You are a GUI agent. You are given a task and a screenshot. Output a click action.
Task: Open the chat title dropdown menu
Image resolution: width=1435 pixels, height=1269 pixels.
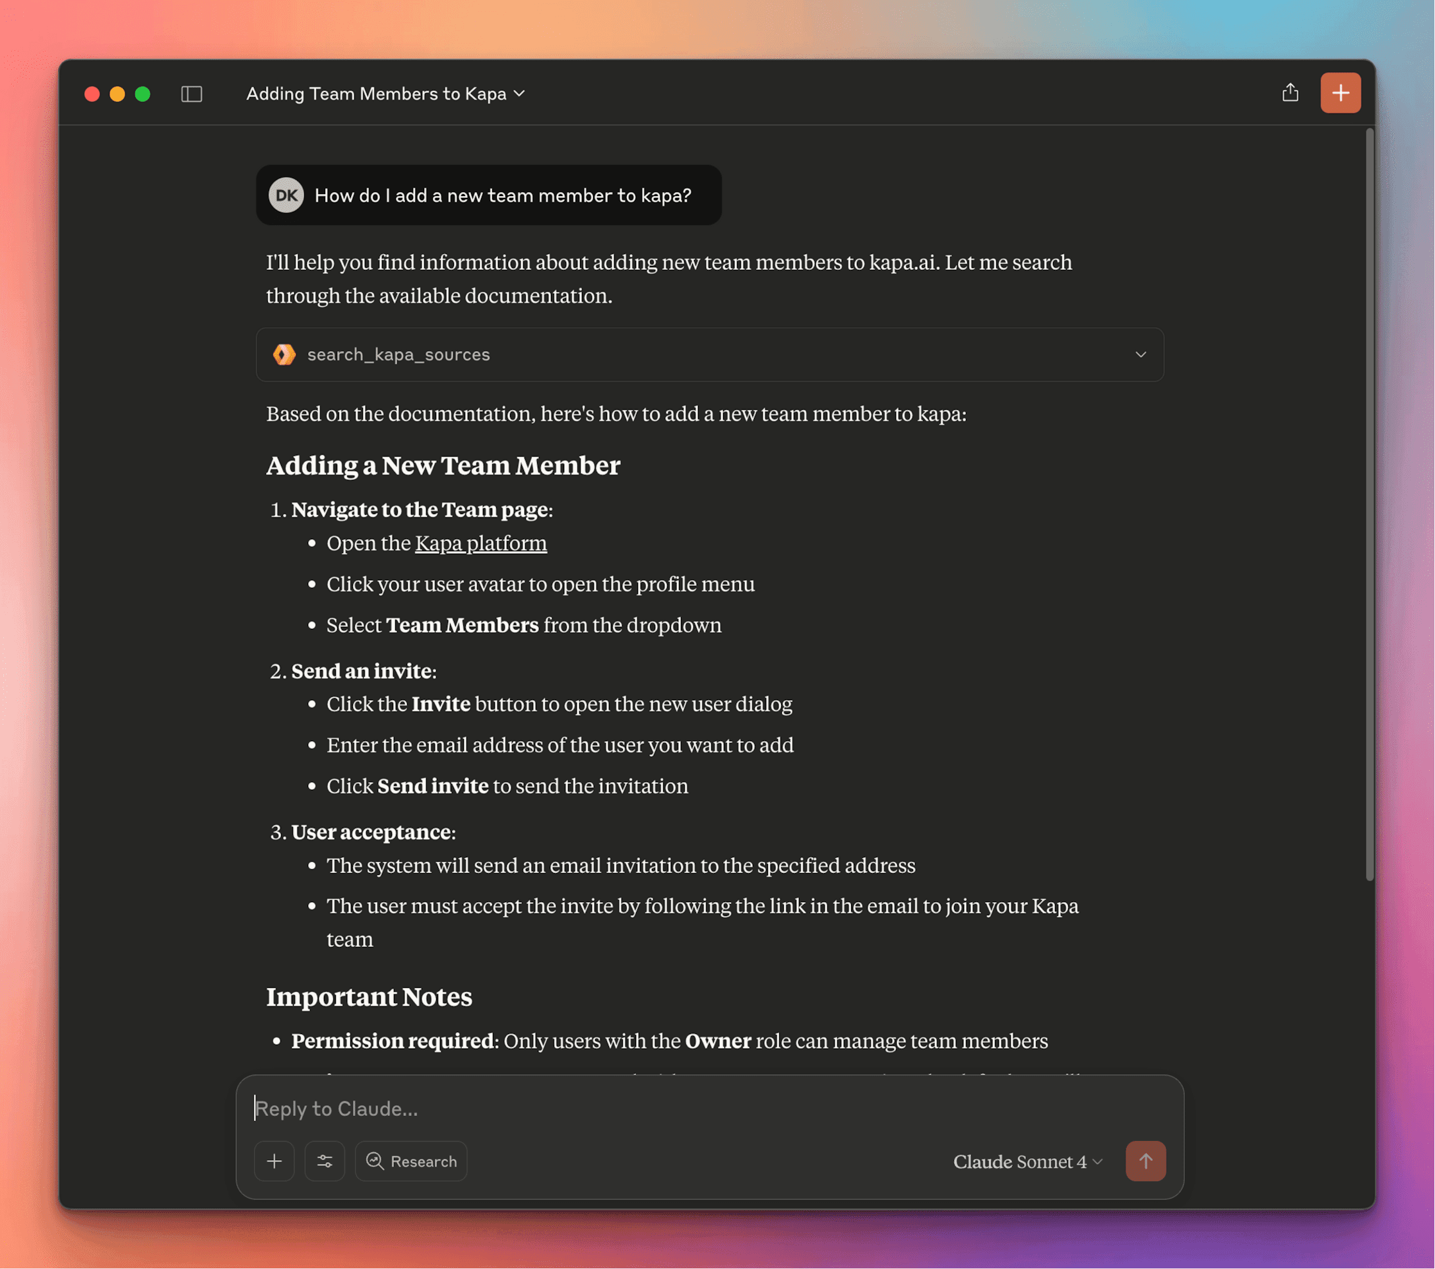pos(385,94)
